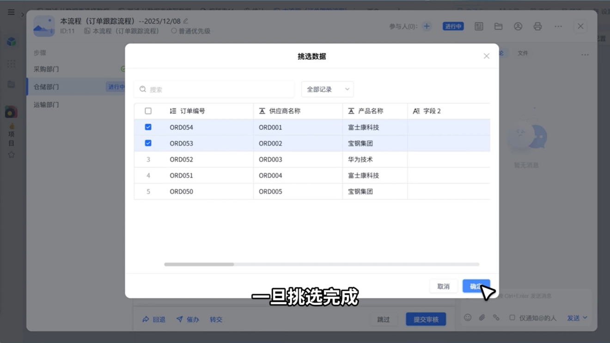
Task: Select the 运输部门 step
Action: tap(76, 105)
